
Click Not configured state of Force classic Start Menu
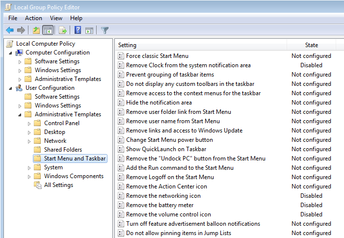coord(311,56)
